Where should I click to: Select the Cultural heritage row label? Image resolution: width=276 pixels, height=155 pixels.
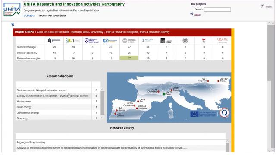click(26, 47)
